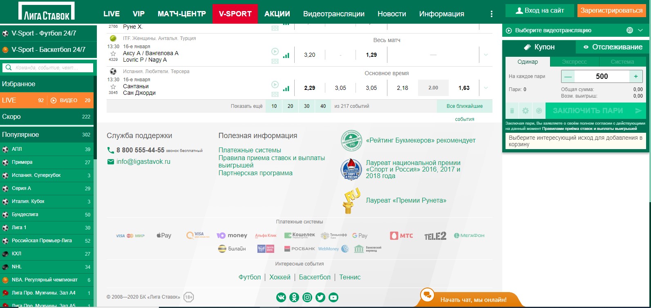This screenshot has width=651, height=308.
Task: Expand the Скоро section
Action: pyautogui.click(x=47, y=116)
